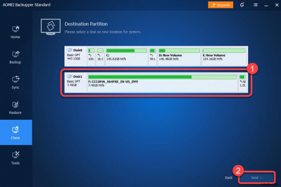Click the Destination Partition heading
This screenshot has width=281, height=187.
click(x=86, y=24)
